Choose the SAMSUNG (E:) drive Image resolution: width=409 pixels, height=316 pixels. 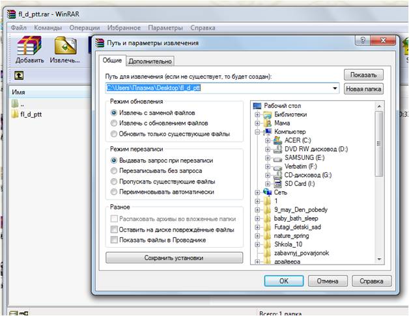[x=304, y=157]
